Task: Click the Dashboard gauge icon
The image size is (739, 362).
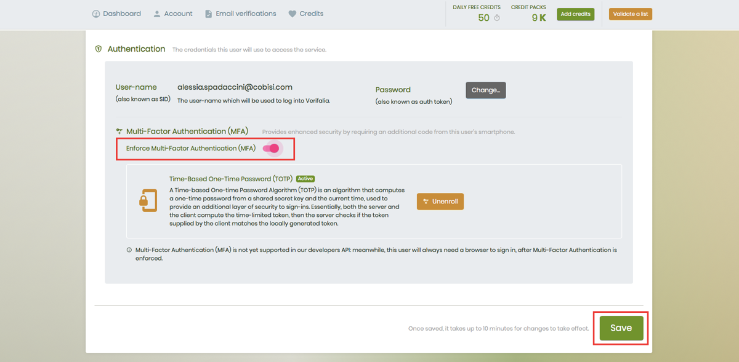Action: [96, 14]
